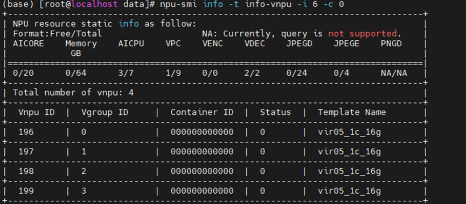466x204 pixels.
Task: Select the AICPU value 3/7
Action: [126, 73]
